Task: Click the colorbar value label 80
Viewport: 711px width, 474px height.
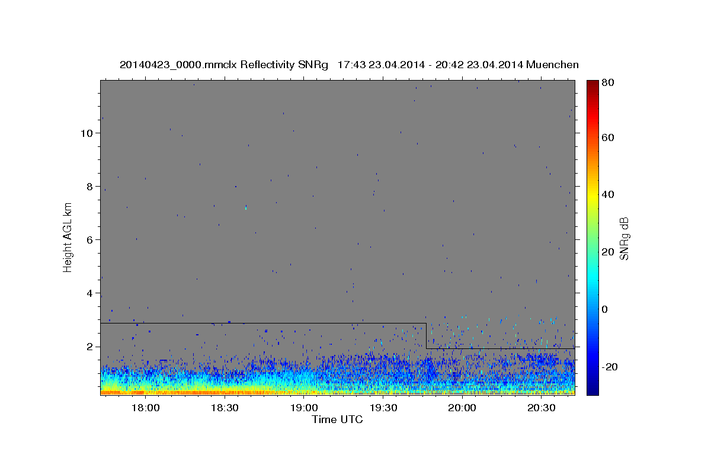Action: click(608, 82)
